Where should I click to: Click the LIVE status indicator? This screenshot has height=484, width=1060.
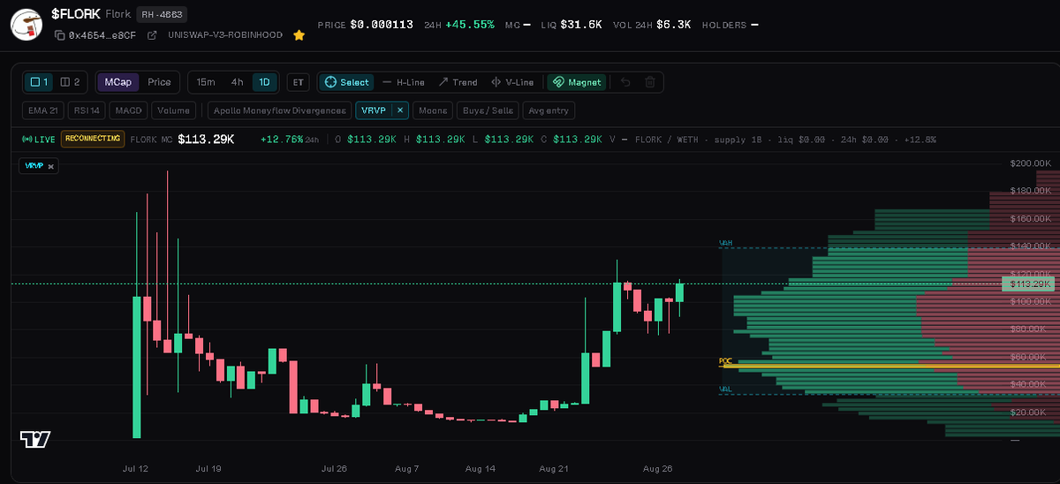[x=39, y=140]
